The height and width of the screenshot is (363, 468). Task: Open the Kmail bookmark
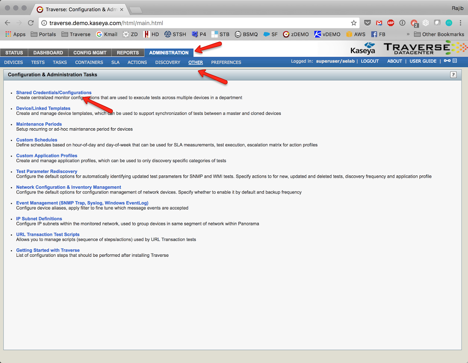[x=107, y=34]
